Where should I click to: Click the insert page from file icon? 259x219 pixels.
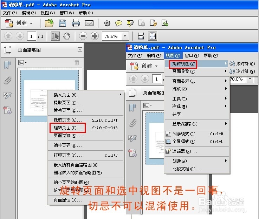165,23
